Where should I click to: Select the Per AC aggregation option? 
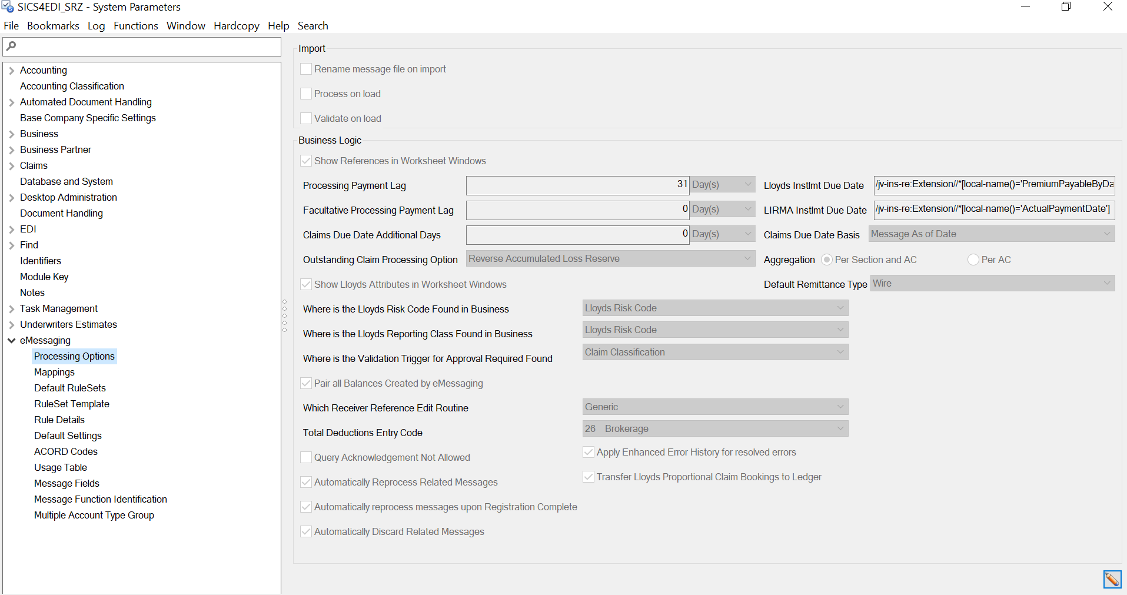(973, 260)
